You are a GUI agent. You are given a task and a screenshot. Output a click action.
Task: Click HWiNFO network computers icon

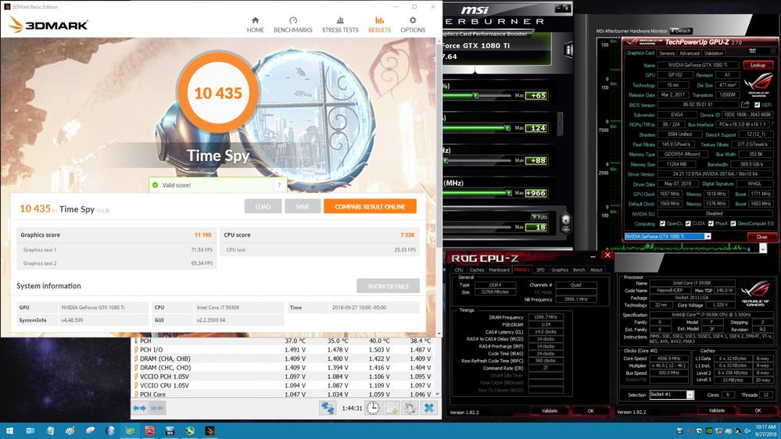point(328,408)
